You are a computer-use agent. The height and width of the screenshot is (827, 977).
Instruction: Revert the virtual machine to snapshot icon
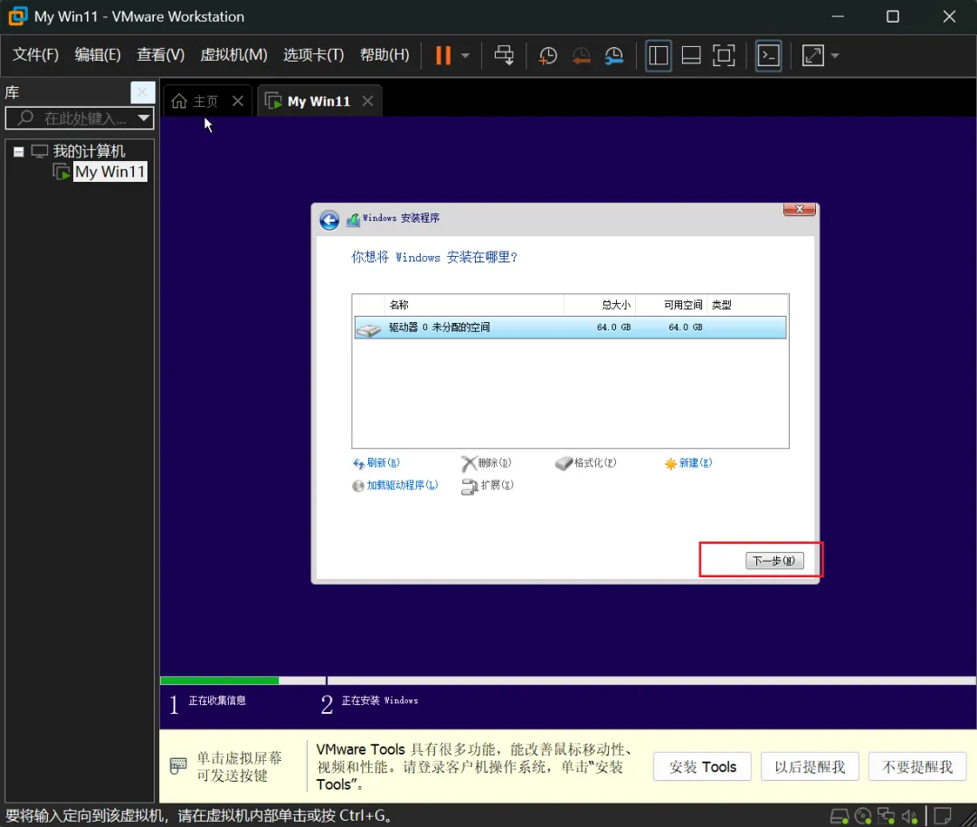pyautogui.click(x=581, y=55)
